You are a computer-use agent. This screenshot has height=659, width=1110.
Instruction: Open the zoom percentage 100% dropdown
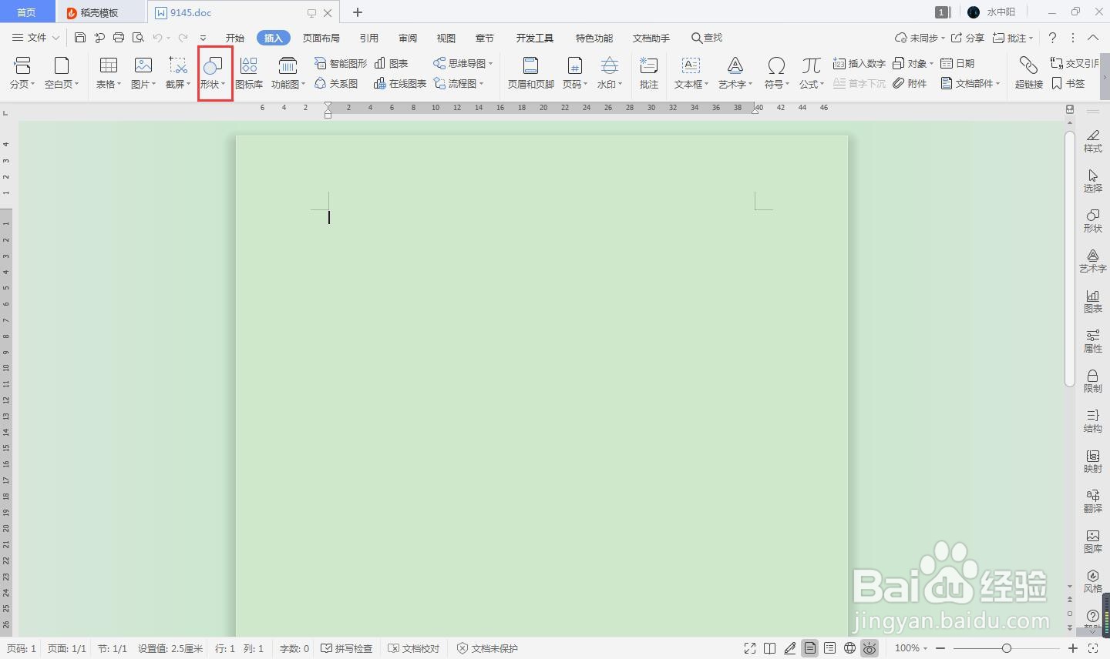911,648
